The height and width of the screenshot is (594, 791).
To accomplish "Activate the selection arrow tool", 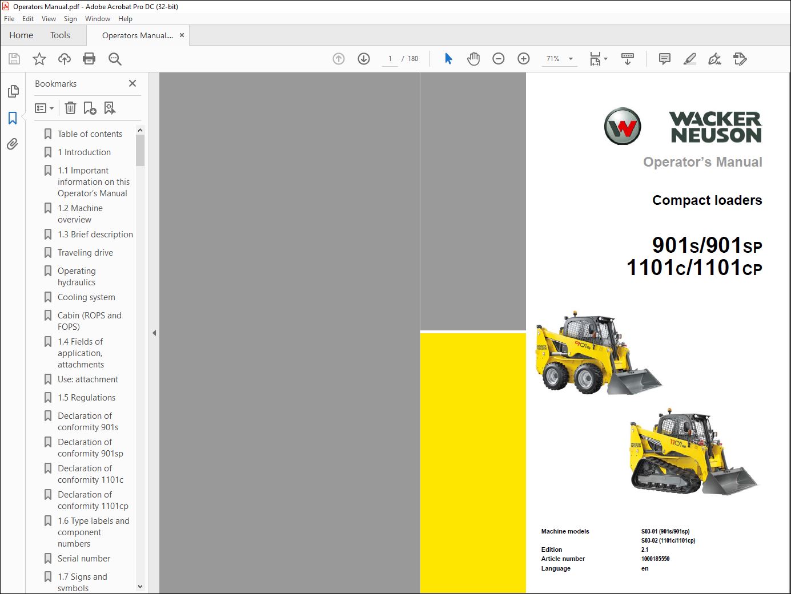I will coord(448,59).
